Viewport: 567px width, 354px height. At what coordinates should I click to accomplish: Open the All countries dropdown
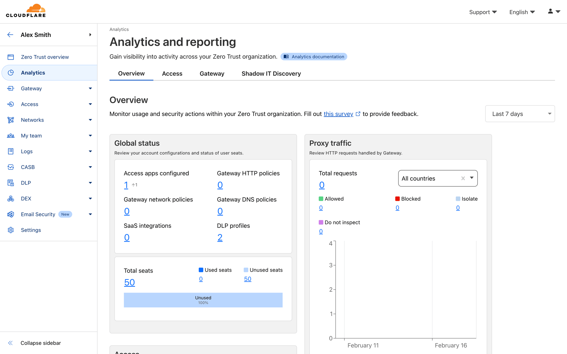pos(472,178)
